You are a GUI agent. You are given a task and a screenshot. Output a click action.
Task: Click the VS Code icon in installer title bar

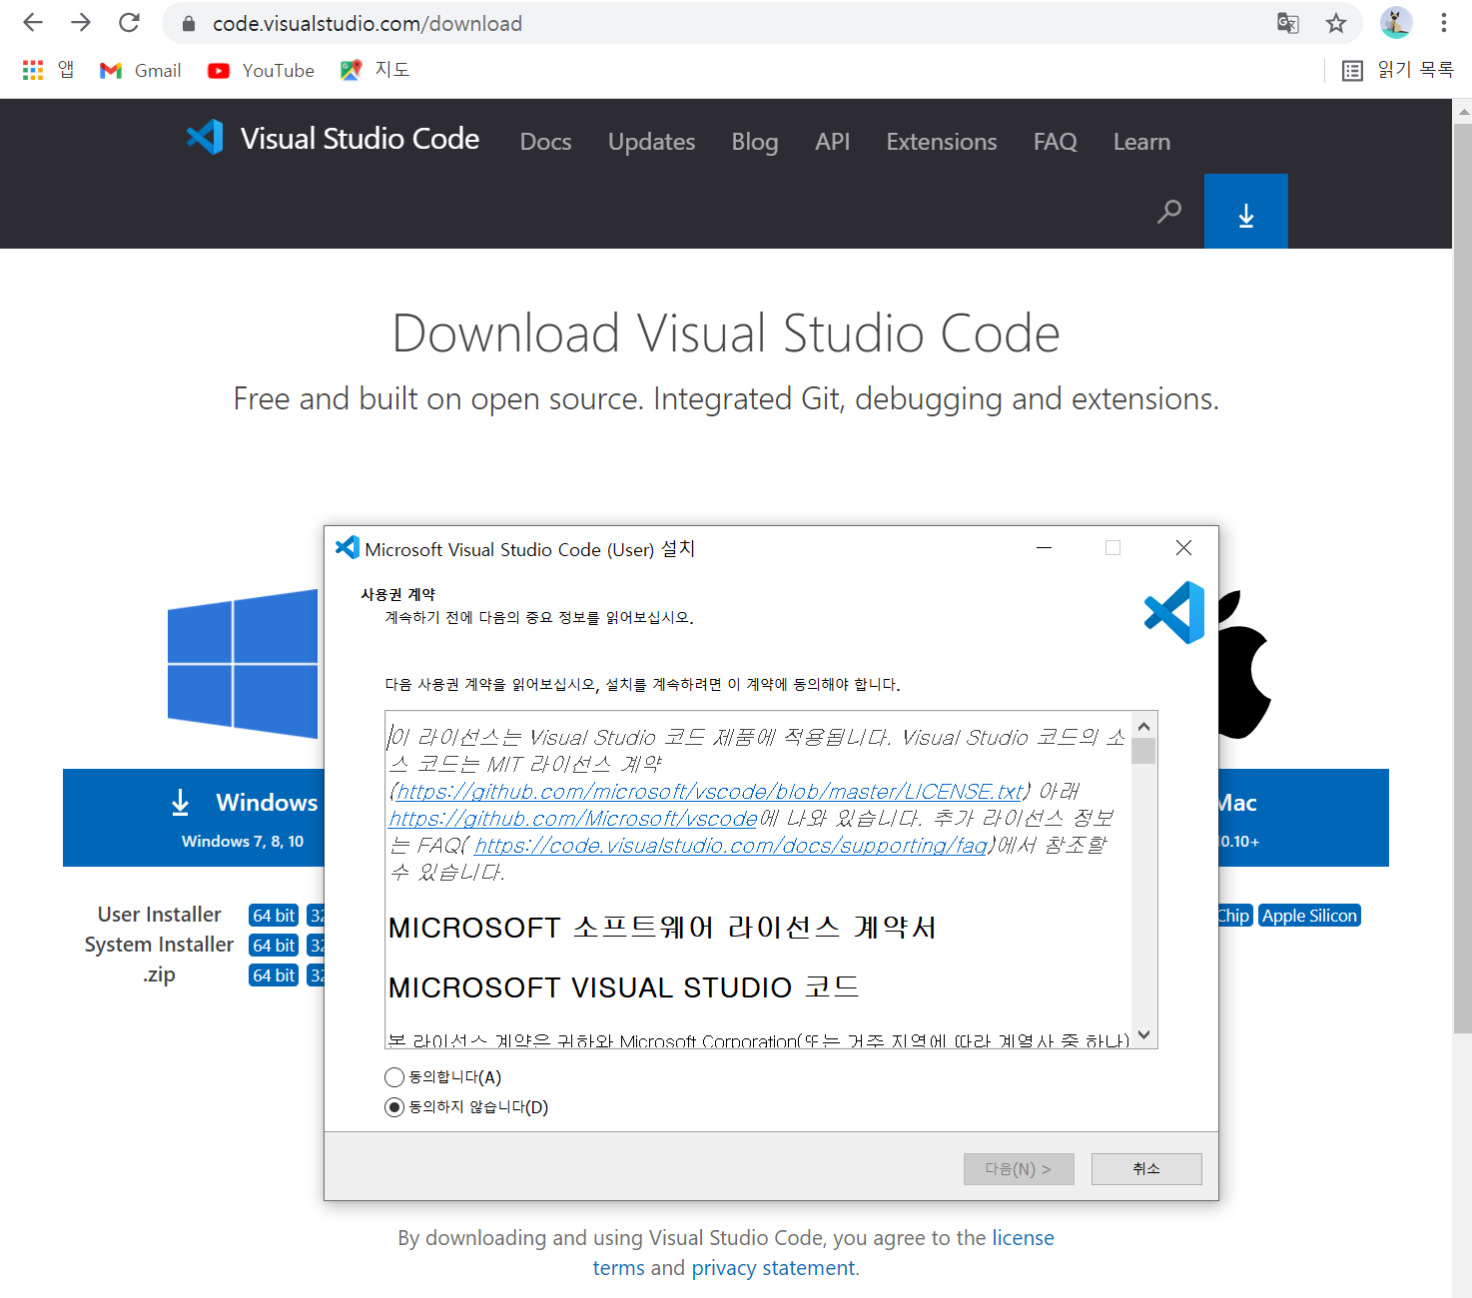pyautogui.click(x=348, y=547)
